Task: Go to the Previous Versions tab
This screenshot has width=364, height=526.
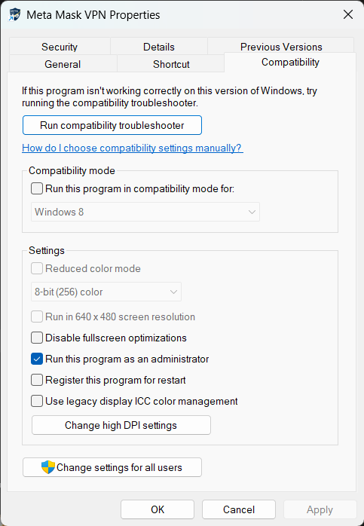Action: 281,46
